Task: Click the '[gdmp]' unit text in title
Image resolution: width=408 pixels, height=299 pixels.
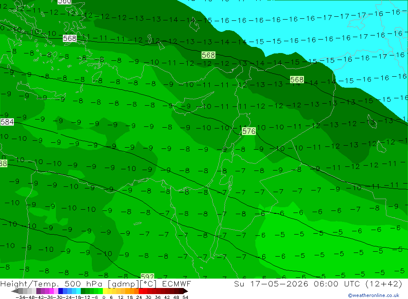Action: click(123, 284)
